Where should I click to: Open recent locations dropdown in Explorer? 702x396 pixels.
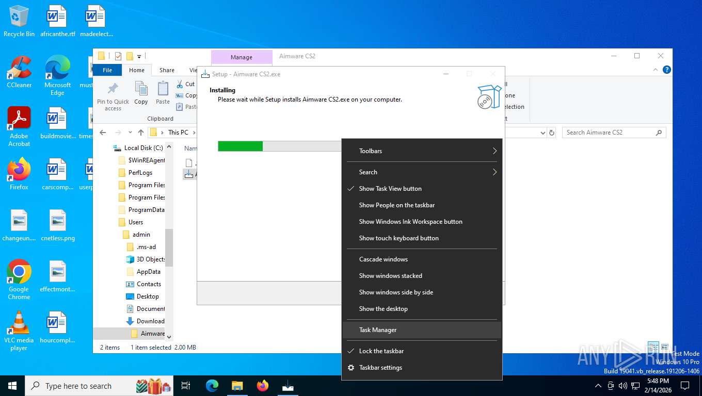(x=130, y=133)
